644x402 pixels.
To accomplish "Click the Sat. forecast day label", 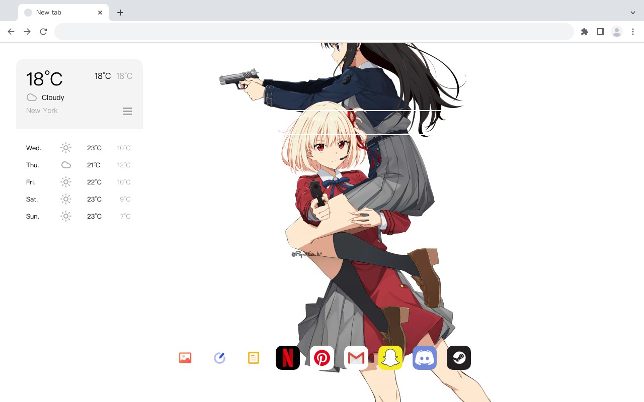I will pos(32,199).
